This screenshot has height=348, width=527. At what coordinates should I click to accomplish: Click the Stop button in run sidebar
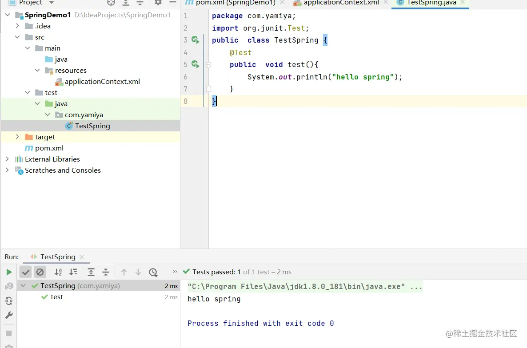[9, 333]
